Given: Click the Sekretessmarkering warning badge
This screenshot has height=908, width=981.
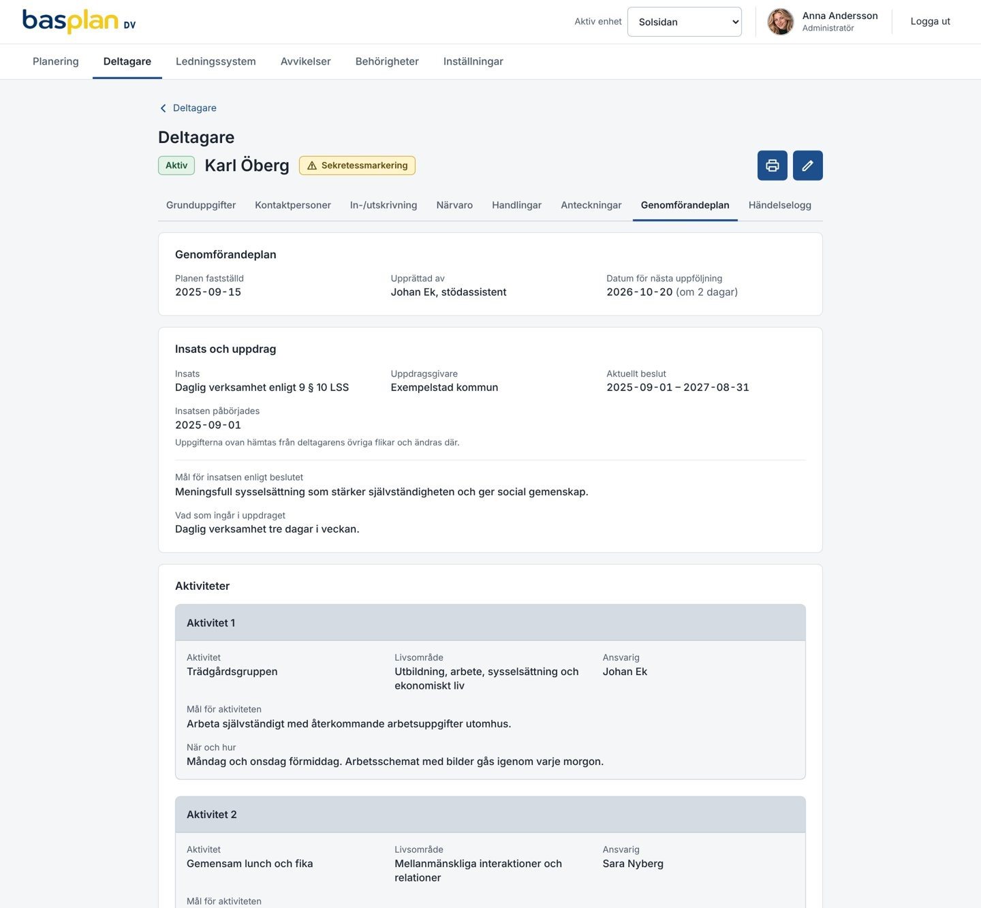Looking at the screenshot, I should pyautogui.click(x=357, y=166).
